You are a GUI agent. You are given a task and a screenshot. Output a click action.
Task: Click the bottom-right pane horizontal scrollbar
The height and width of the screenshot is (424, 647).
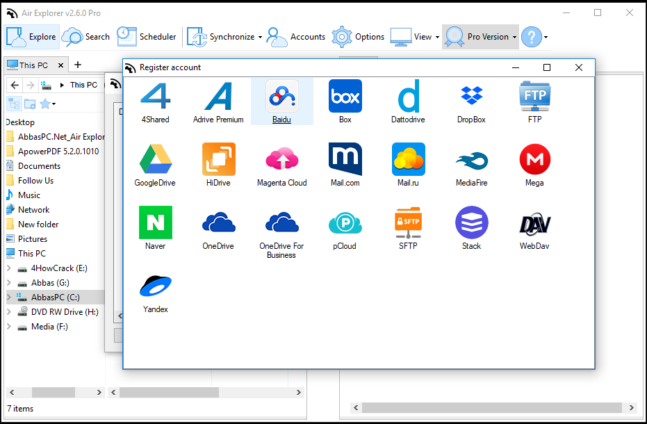(493, 407)
